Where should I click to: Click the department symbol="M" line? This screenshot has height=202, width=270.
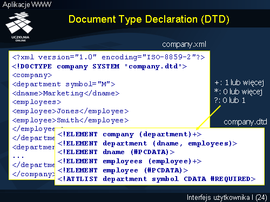[64, 84]
